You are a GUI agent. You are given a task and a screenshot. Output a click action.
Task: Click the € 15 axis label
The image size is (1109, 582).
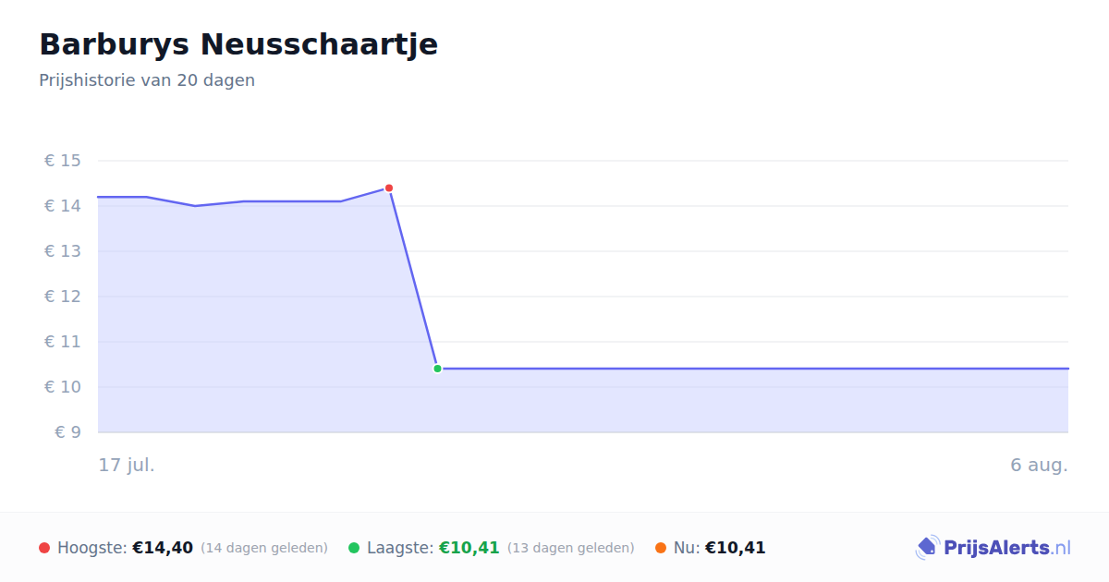coord(63,161)
